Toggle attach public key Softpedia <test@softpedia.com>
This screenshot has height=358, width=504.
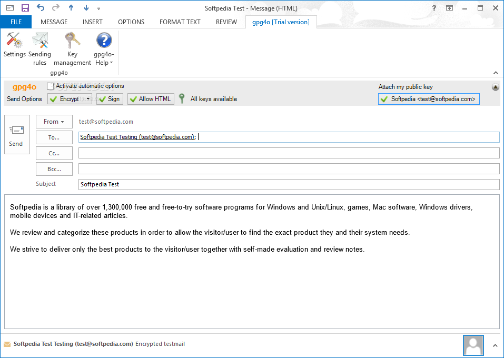429,99
